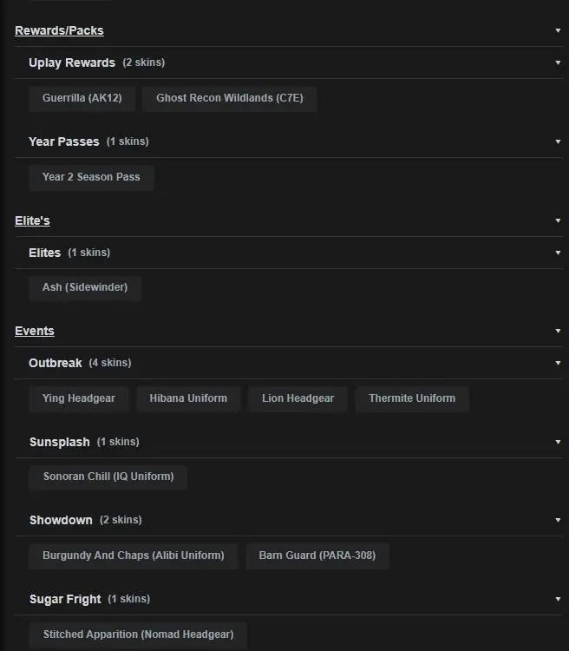This screenshot has height=651, width=569.
Task: Collapse the Showdown group arrow
Action: (x=558, y=520)
